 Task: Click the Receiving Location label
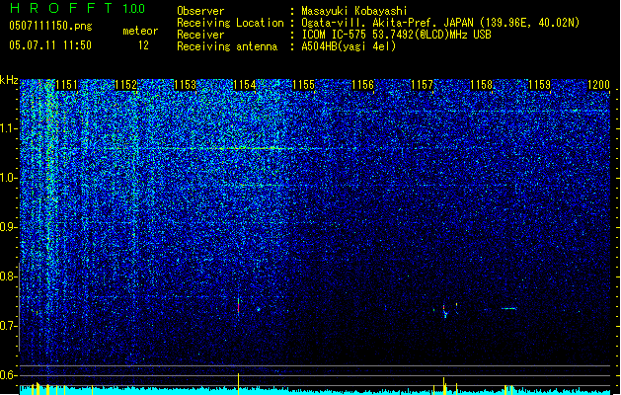point(230,23)
